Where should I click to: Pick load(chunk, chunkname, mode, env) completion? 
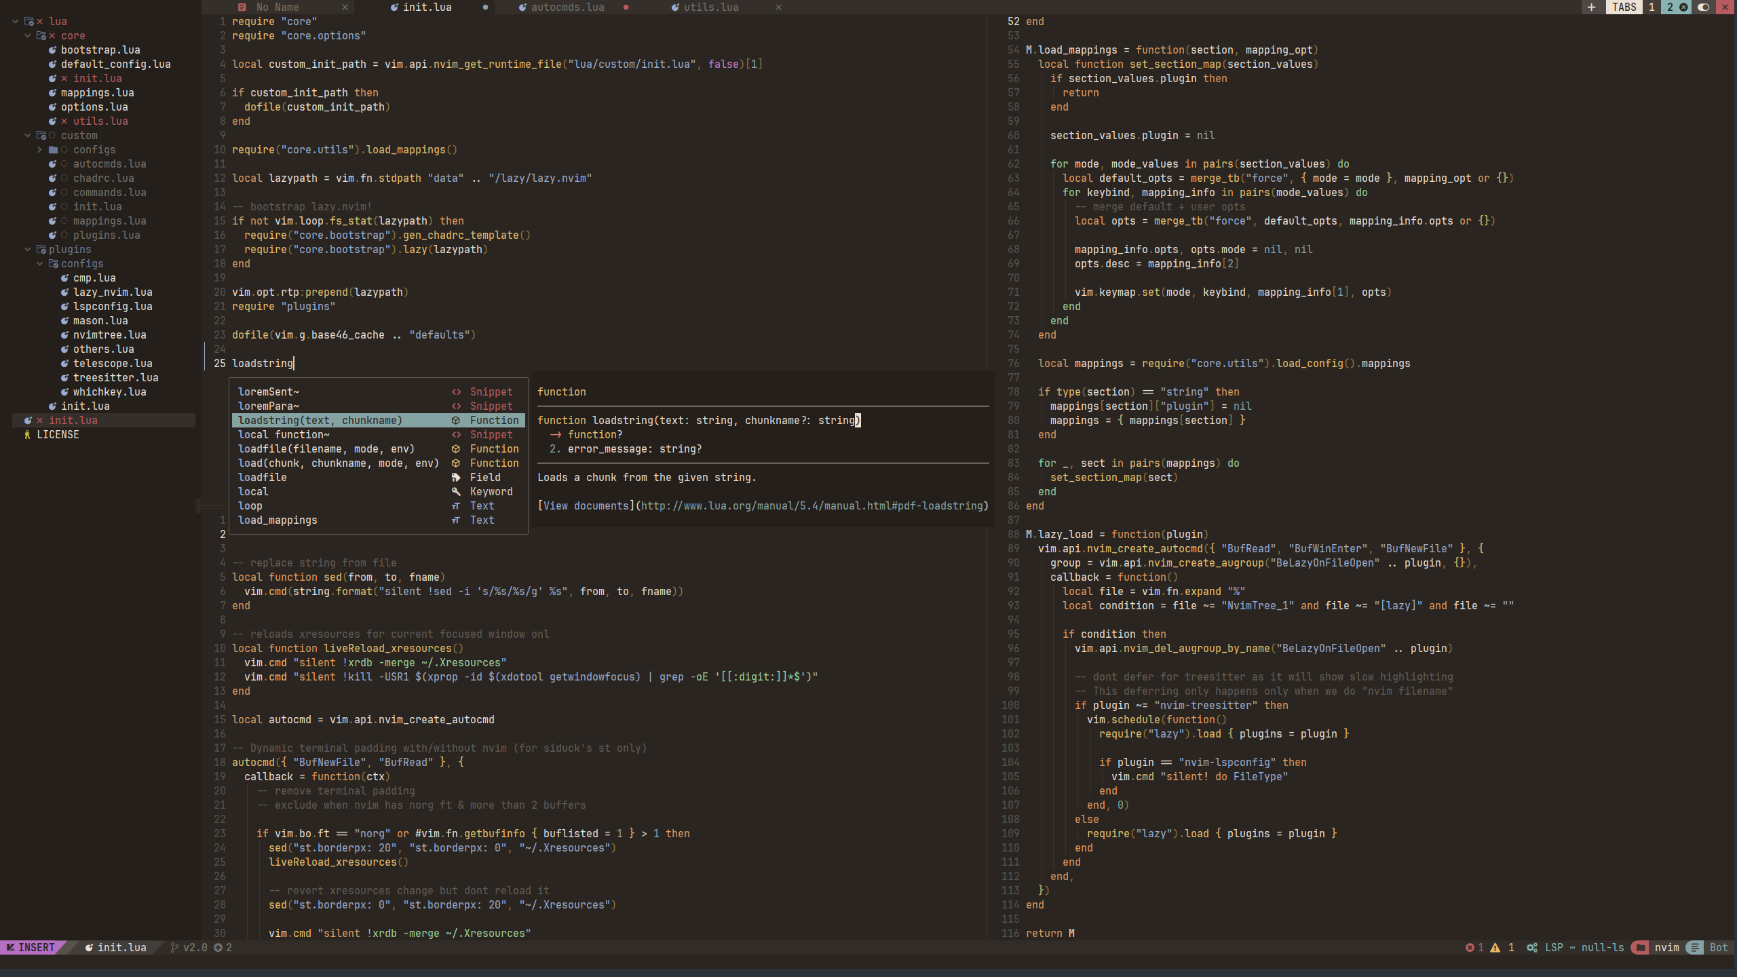pyautogui.click(x=379, y=463)
